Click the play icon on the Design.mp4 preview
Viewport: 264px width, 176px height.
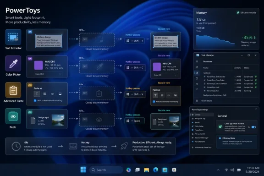[175, 125]
